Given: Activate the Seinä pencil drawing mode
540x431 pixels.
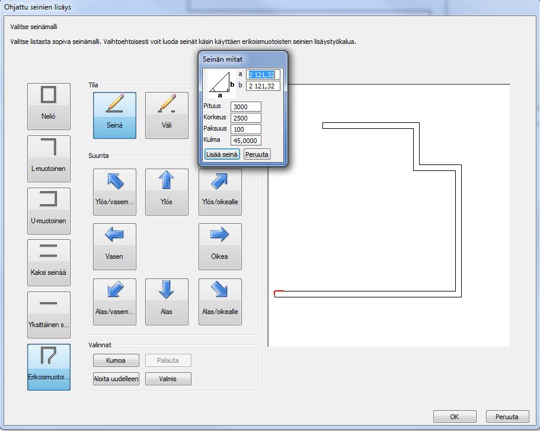Looking at the screenshot, I should (x=114, y=116).
